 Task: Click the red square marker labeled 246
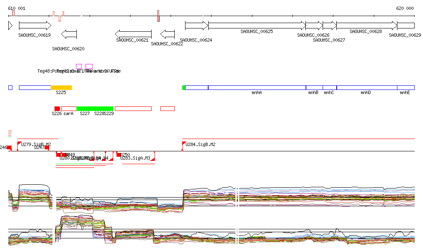pos(9,148)
